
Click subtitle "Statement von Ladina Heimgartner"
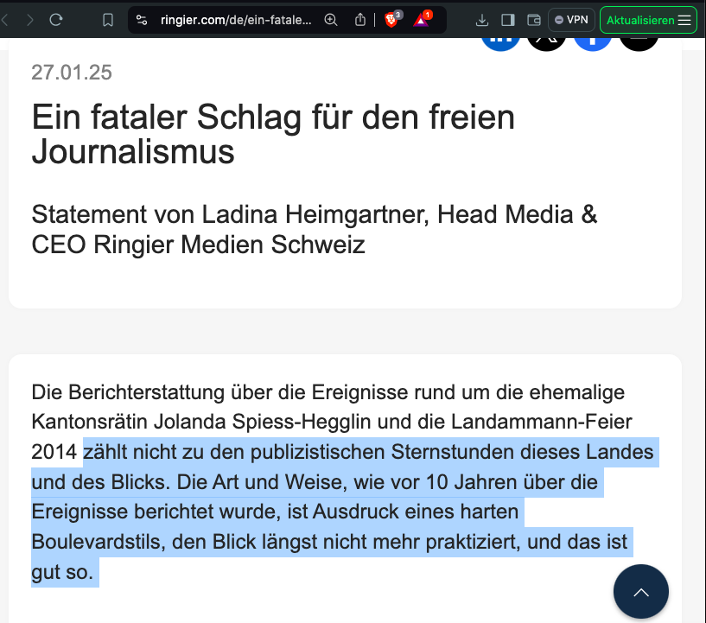(x=230, y=214)
